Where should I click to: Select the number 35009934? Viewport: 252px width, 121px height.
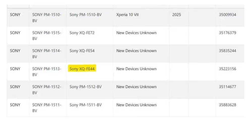227,15
